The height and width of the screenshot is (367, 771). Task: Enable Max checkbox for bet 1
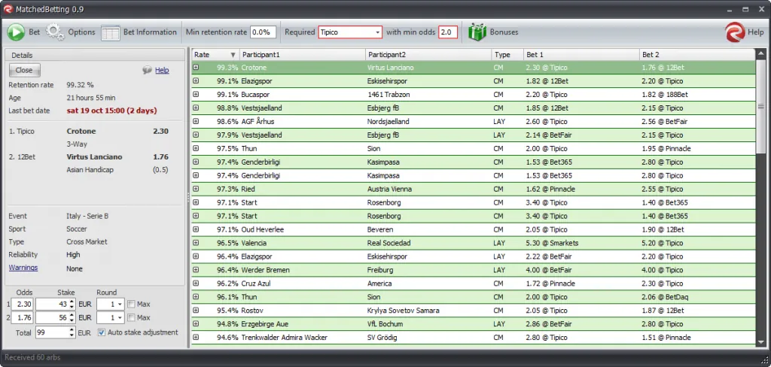(x=131, y=304)
